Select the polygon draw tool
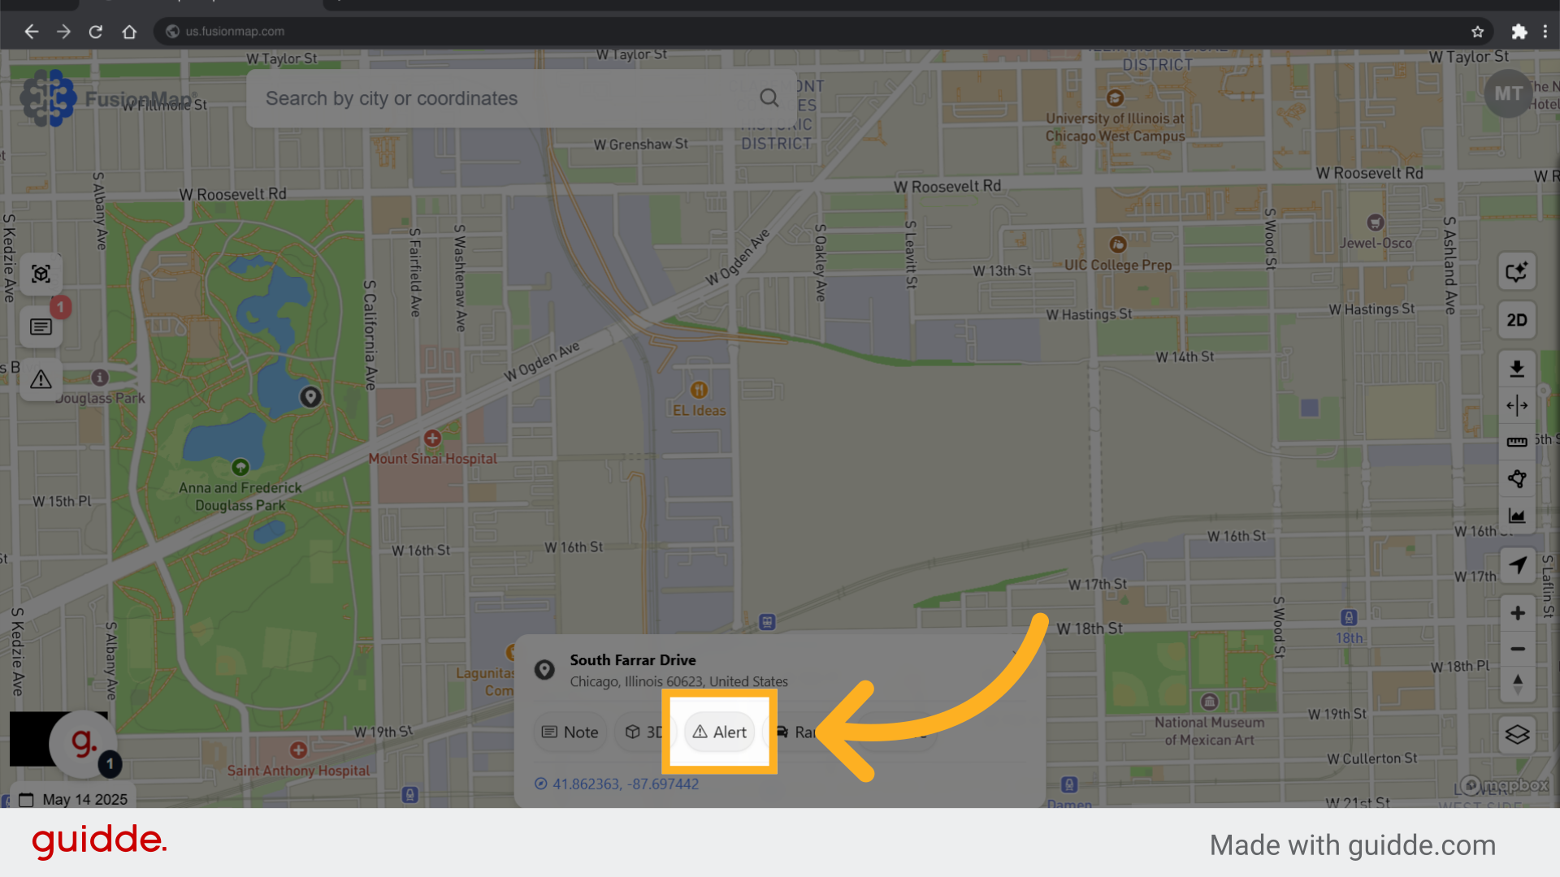1560x877 pixels. click(x=1517, y=479)
